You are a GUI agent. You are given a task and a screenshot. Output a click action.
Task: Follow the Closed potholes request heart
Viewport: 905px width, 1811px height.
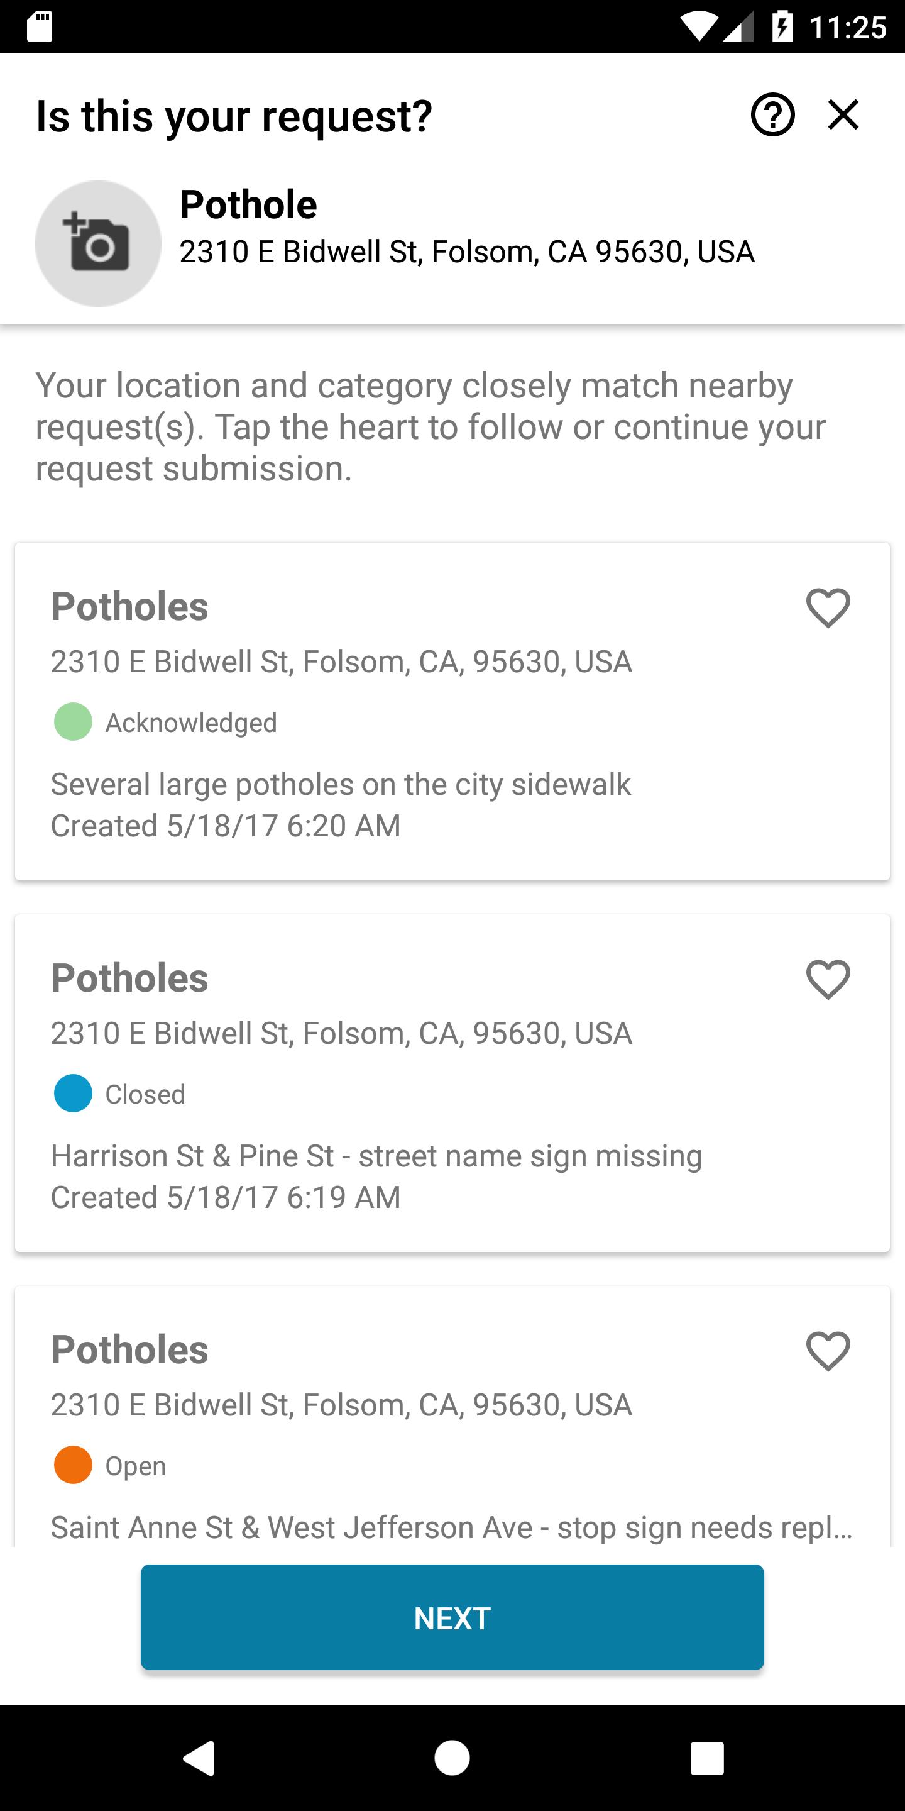tap(828, 979)
